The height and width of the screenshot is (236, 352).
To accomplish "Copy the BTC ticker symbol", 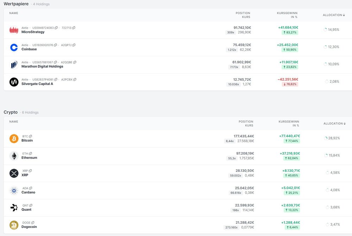I will (x=31, y=136).
